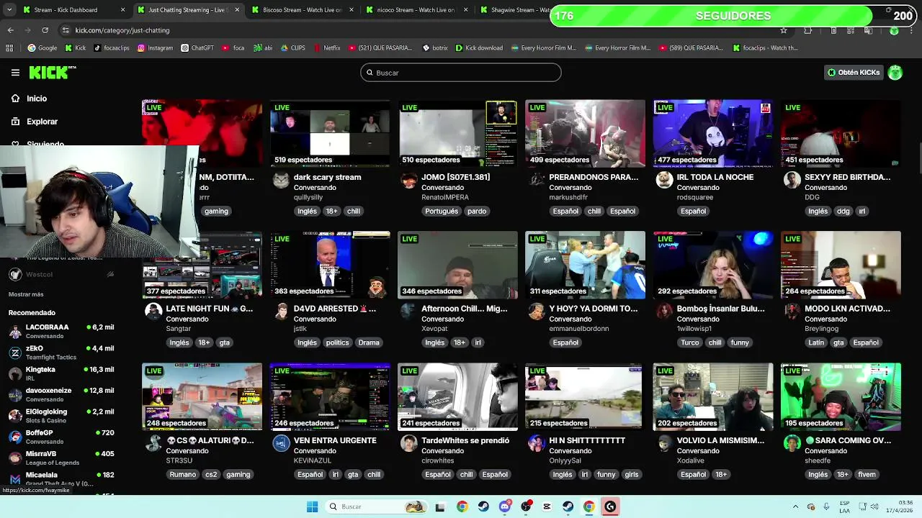Bookmark this page with the star icon
The height and width of the screenshot is (518, 922).
[x=784, y=30]
